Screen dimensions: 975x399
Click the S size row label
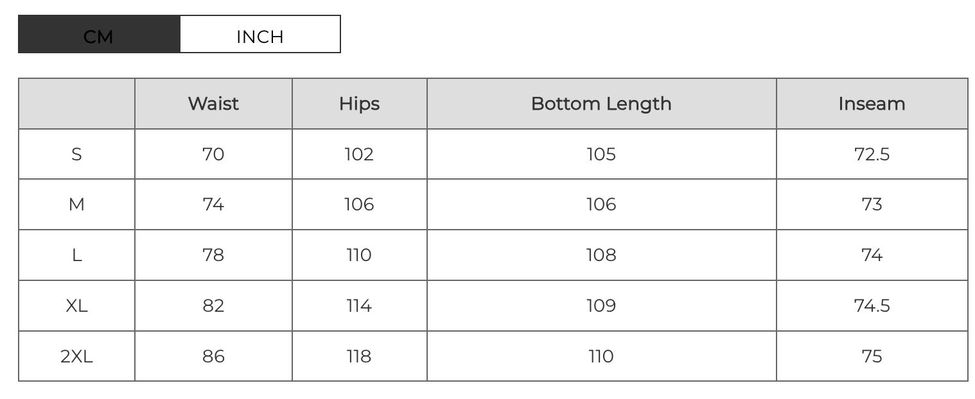76,155
